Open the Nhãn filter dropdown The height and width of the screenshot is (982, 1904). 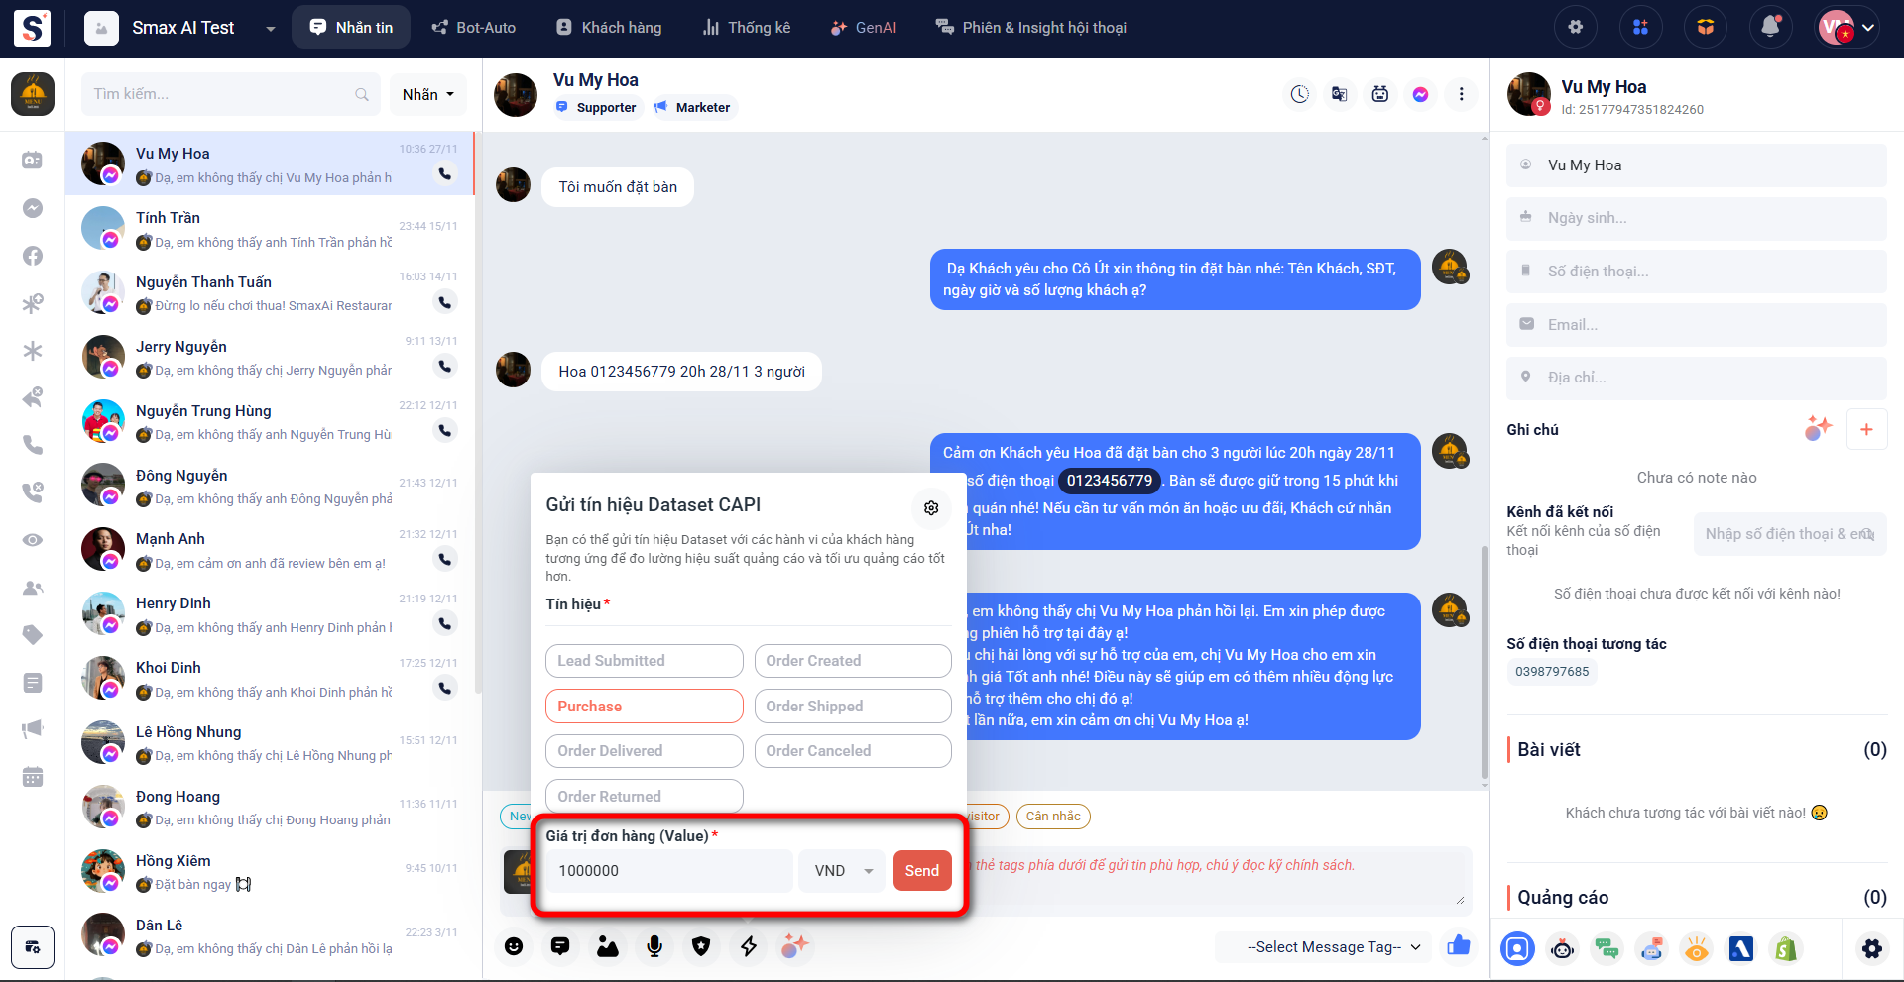427,94
